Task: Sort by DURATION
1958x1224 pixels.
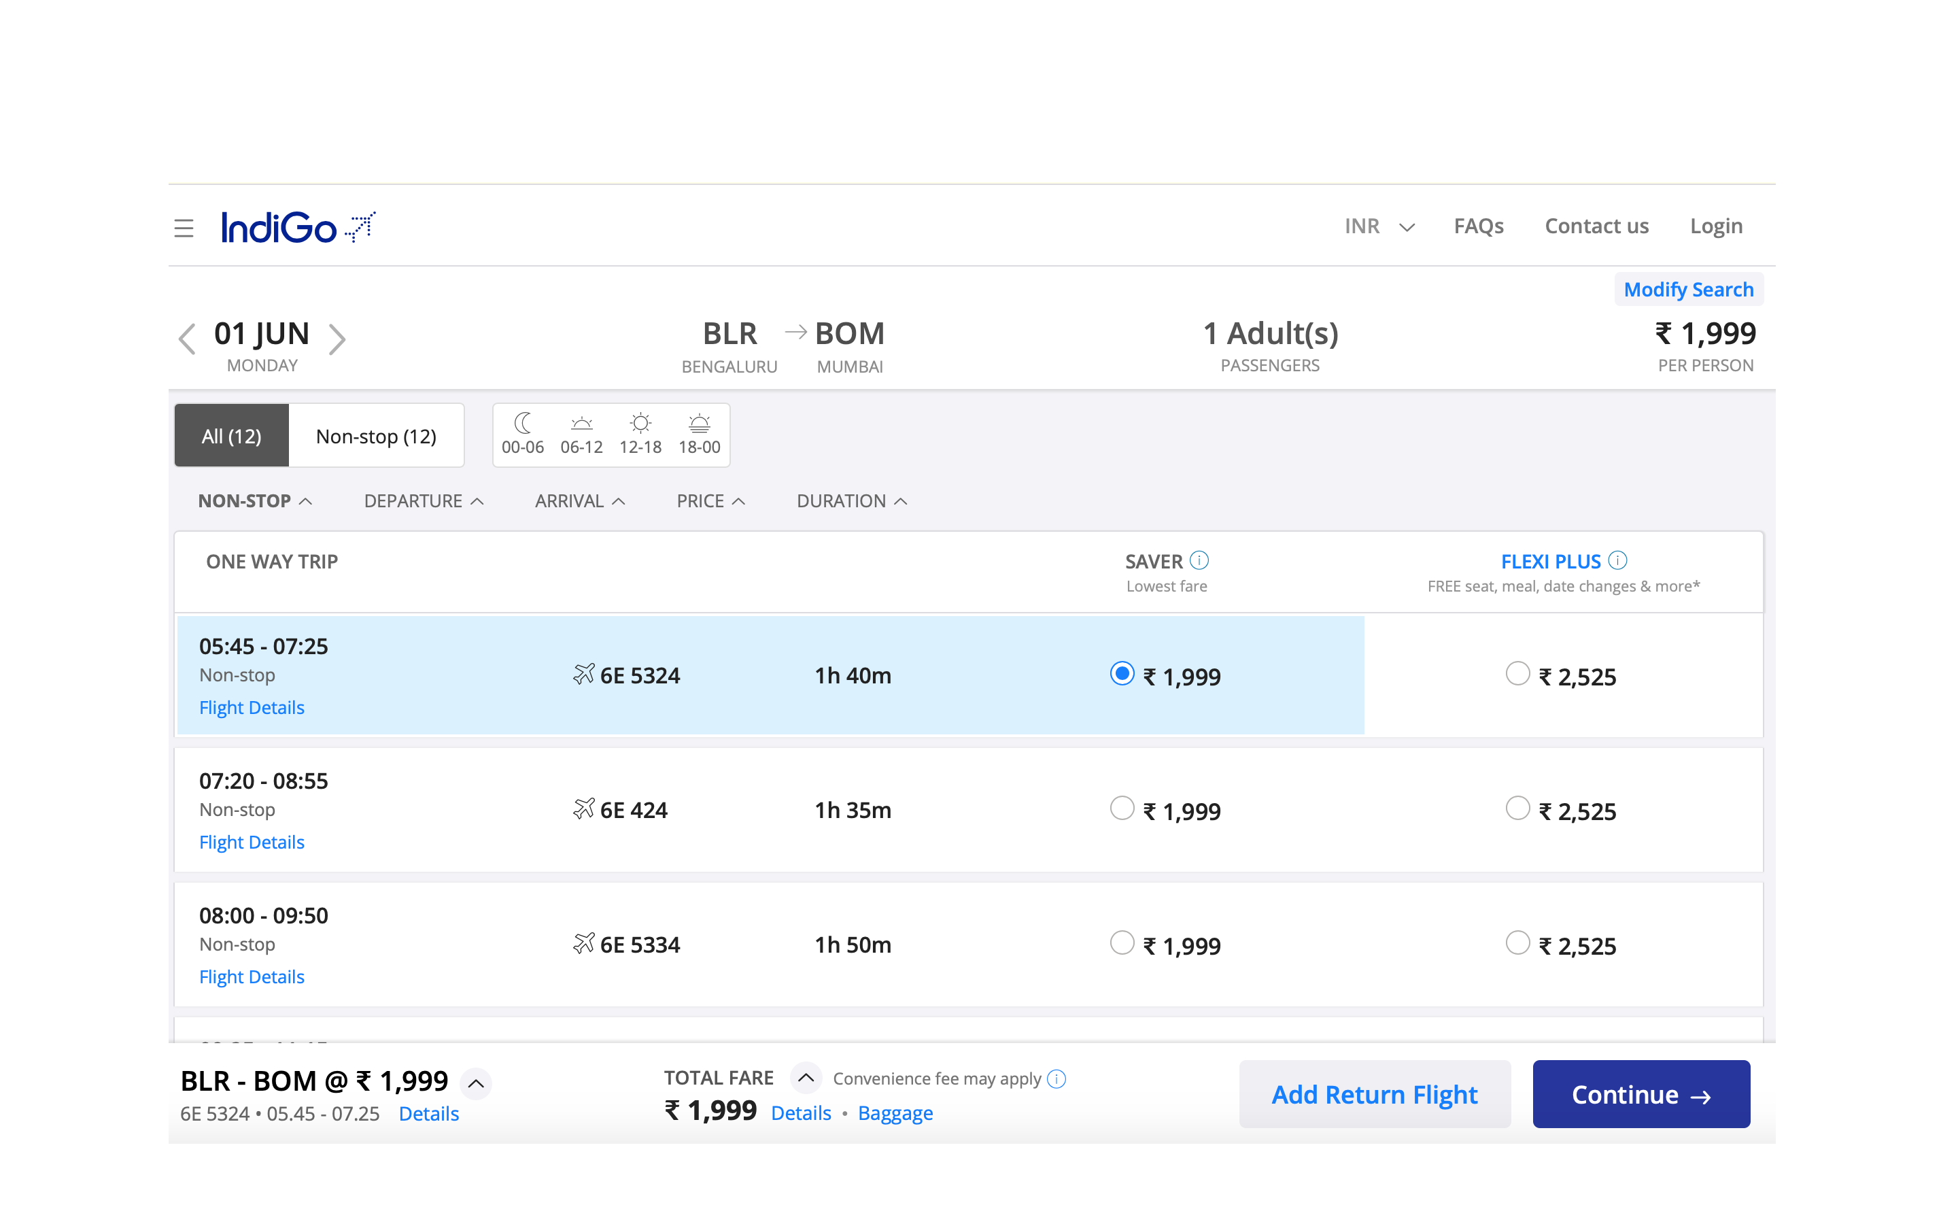Action: point(852,501)
